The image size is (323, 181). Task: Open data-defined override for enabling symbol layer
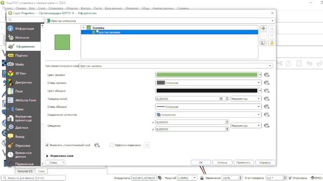tap(97, 145)
